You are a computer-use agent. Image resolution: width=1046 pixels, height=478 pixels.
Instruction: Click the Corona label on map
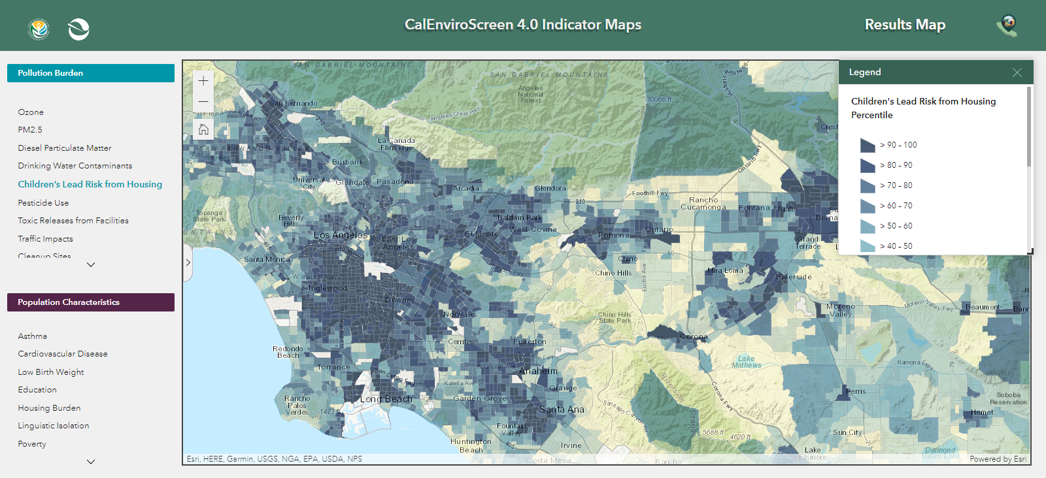[x=694, y=337]
